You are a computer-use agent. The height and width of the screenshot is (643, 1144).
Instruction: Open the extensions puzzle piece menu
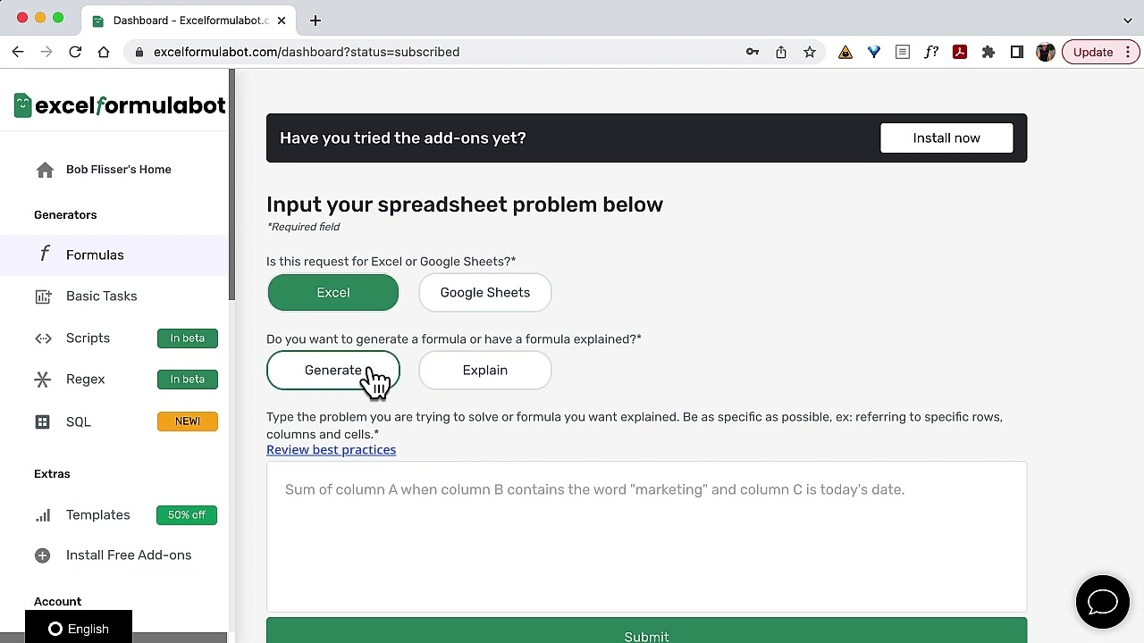(x=988, y=52)
